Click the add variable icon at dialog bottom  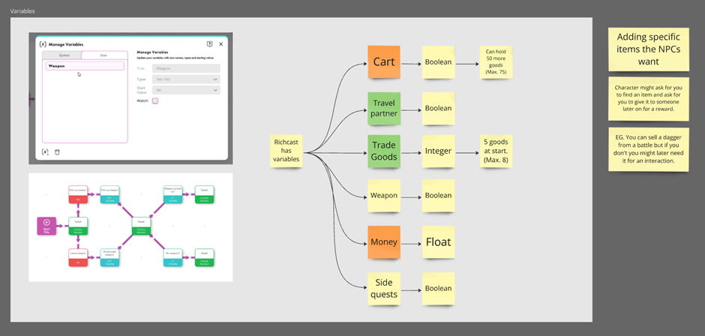pyautogui.click(x=45, y=151)
